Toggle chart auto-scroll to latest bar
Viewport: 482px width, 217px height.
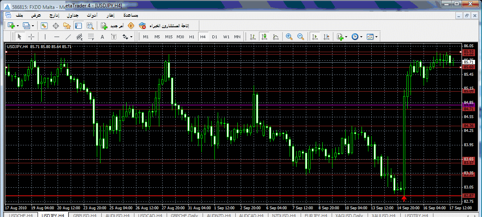pos(315,37)
